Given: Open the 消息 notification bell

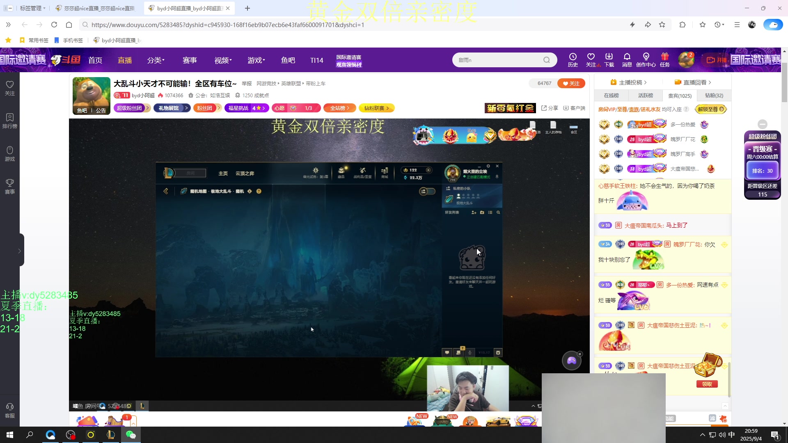Looking at the screenshot, I should 627,59.
